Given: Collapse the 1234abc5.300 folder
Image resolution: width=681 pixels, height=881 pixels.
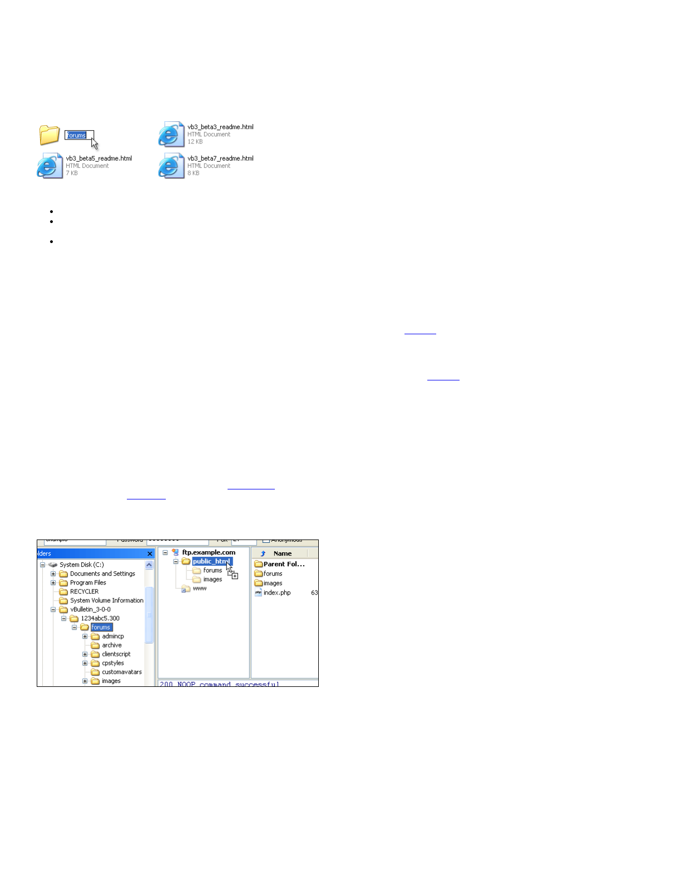Looking at the screenshot, I should coord(64,618).
